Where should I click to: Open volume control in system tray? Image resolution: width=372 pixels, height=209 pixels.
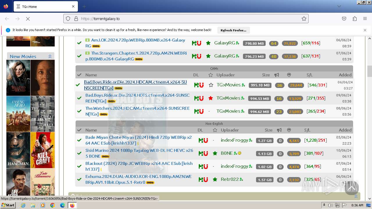(x=330, y=205)
